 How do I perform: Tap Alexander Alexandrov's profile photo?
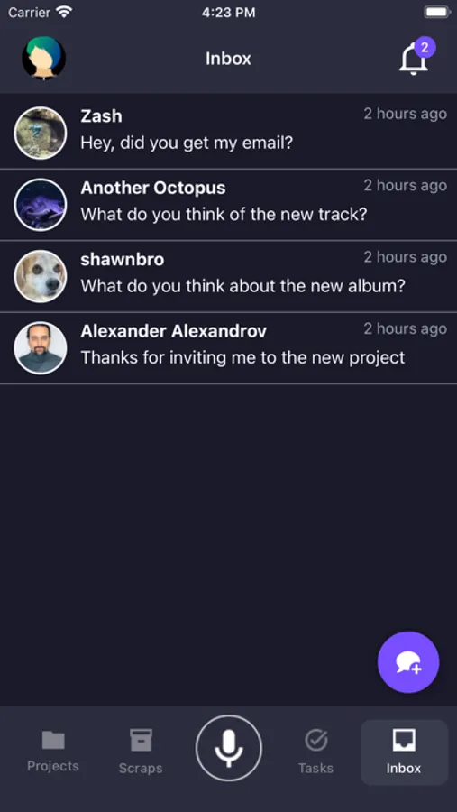pyautogui.click(x=41, y=348)
